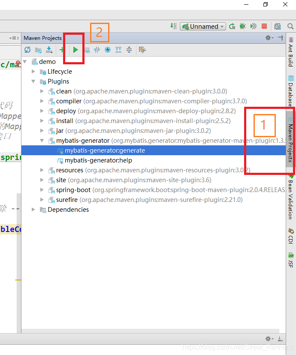Debug the Unnamed configuration

(242, 27)
